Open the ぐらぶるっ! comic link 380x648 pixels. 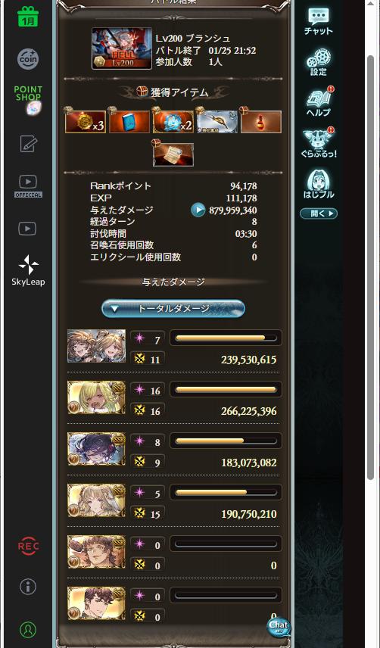(319, 143)
